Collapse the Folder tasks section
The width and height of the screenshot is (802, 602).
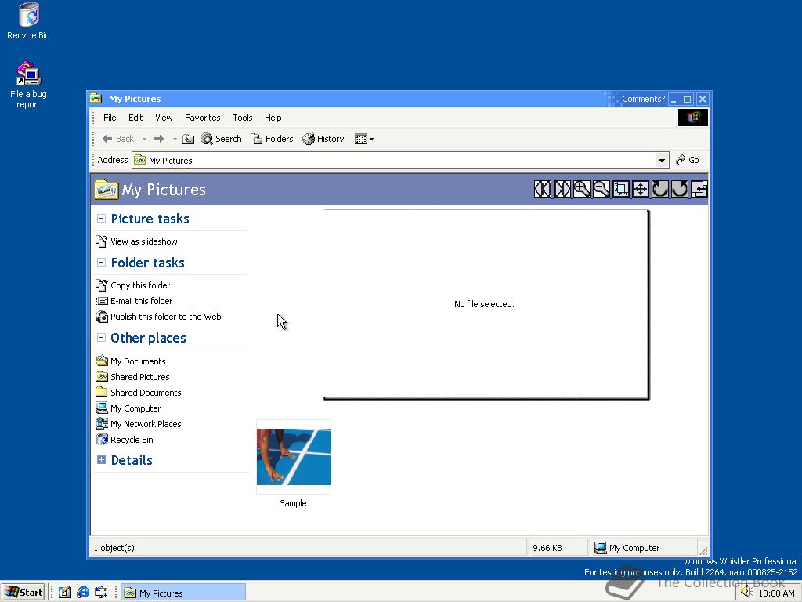click(101, 263)
